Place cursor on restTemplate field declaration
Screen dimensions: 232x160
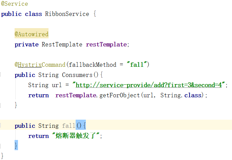(106, 44)
